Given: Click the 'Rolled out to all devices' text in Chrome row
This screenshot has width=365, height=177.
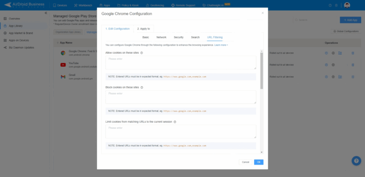Looking at the screenshot, I should 281,53.
